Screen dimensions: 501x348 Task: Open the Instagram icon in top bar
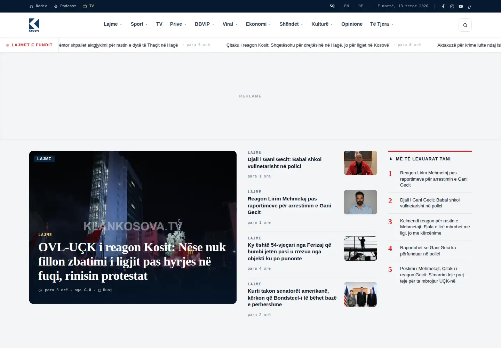coord(452,6)
